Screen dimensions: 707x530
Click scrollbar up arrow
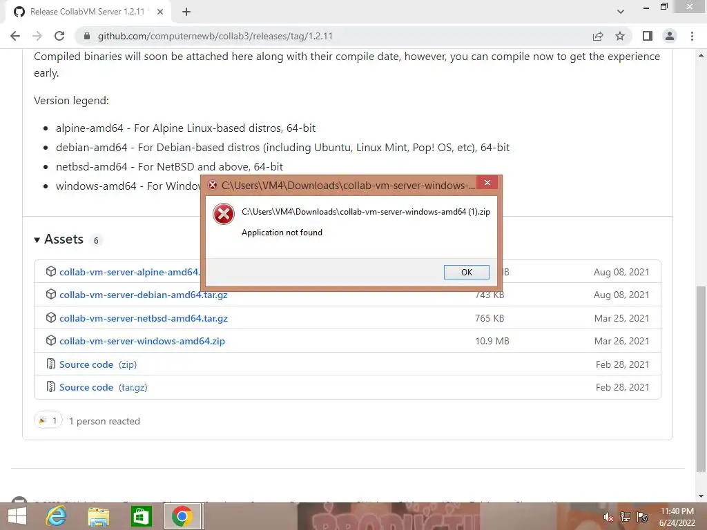pyautogui.click(x=701, y=55)
